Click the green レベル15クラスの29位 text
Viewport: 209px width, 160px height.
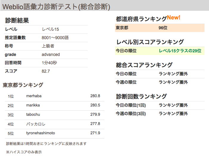click(180, 51)
